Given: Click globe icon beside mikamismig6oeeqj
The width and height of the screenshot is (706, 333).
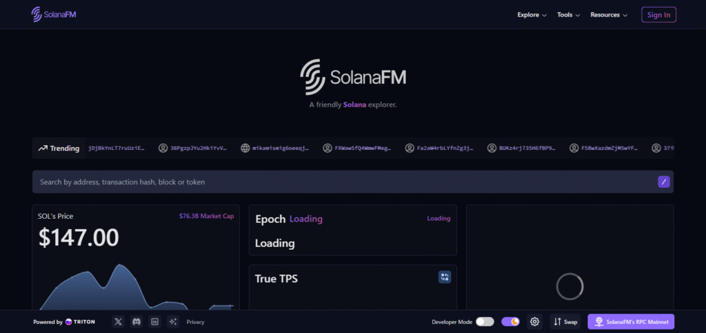Looking at the screenshot, I should coord(245,148).
